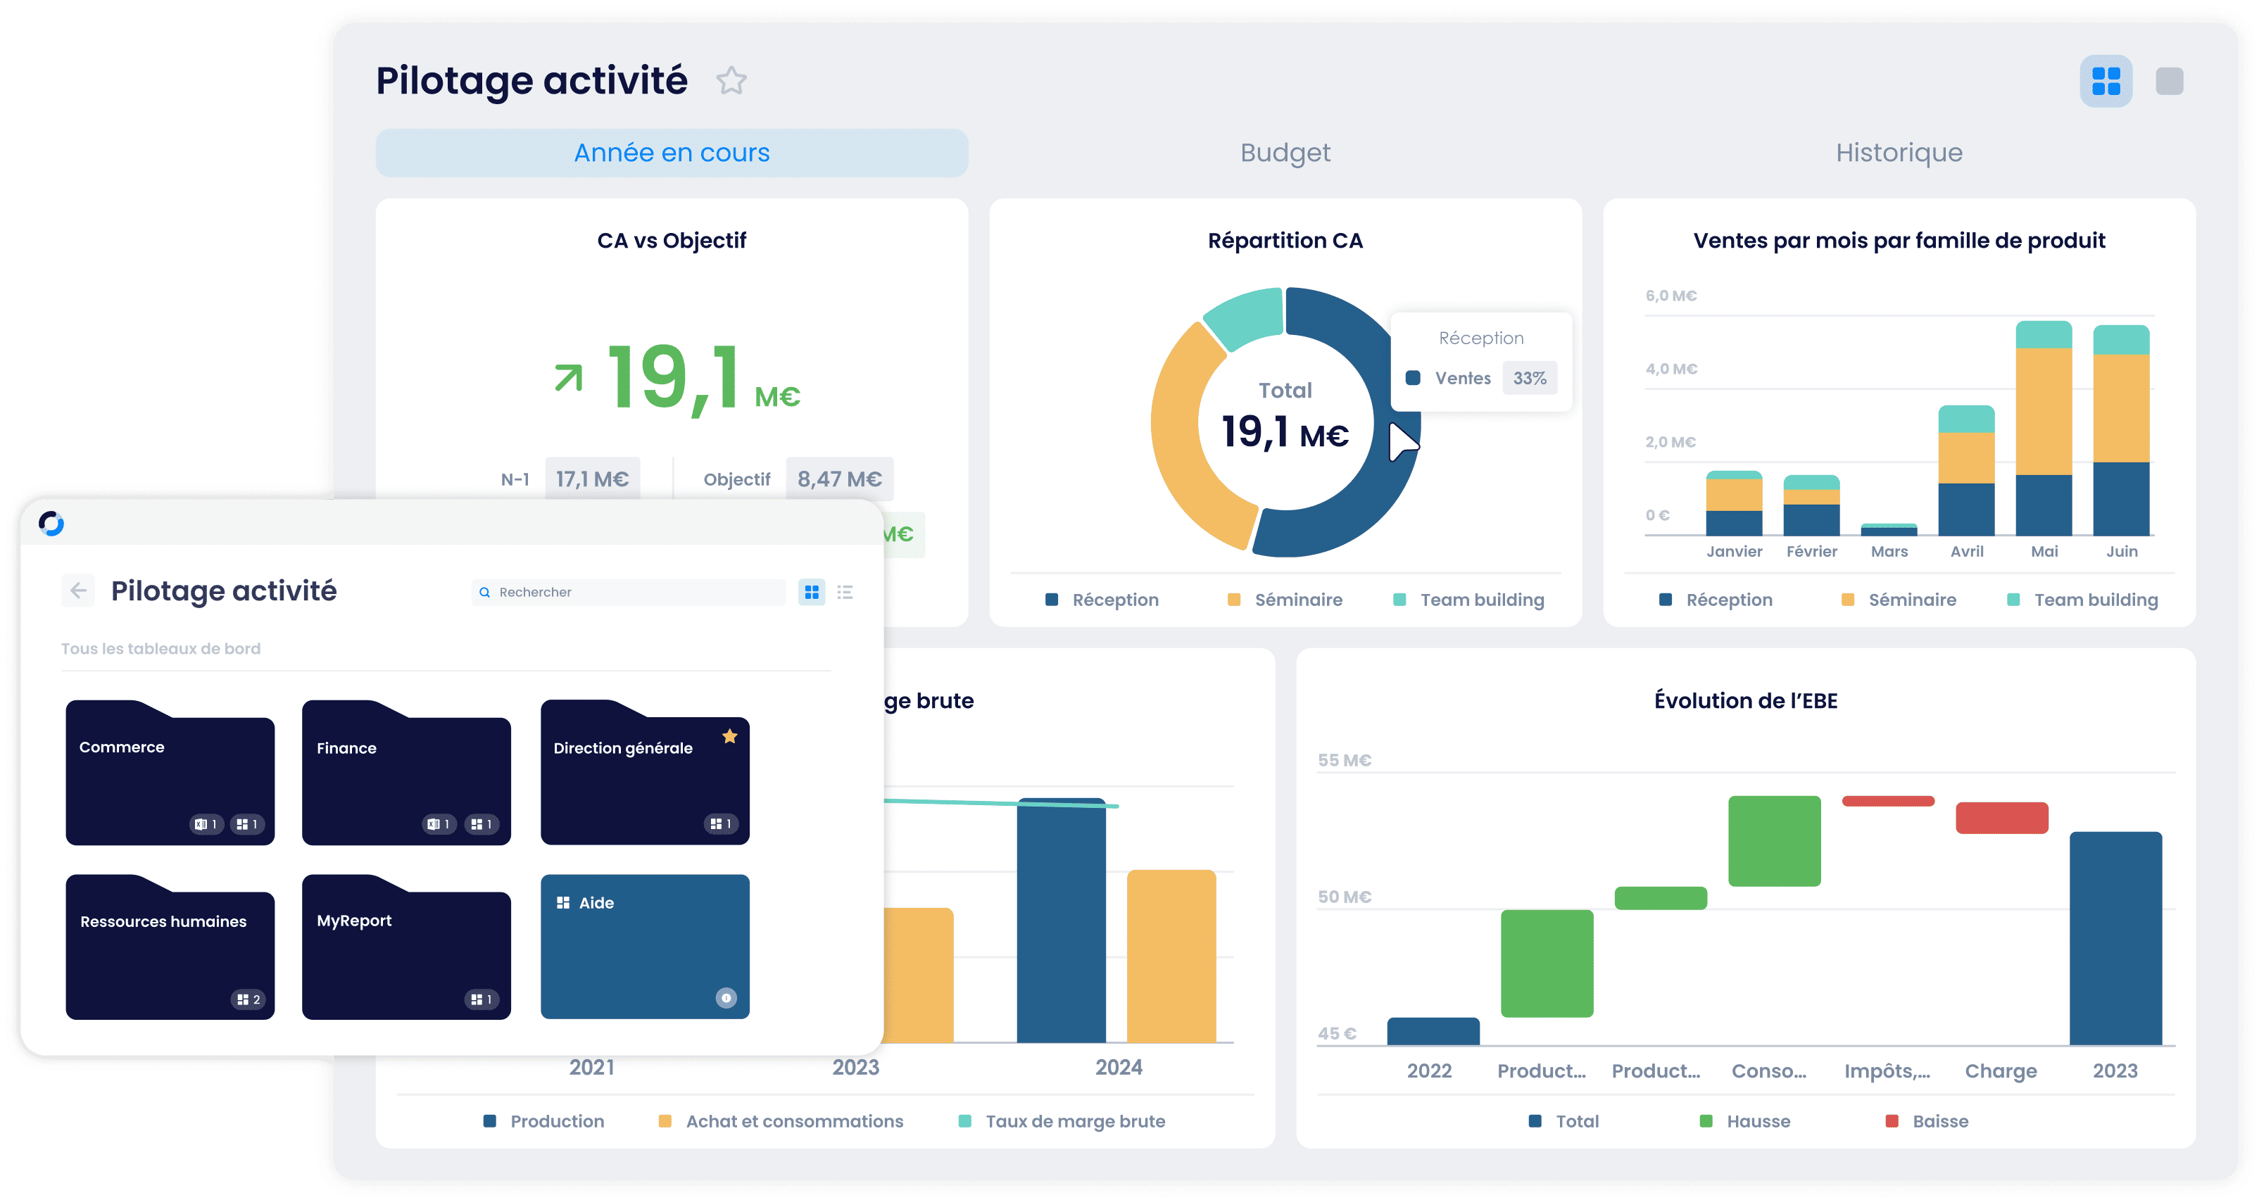The height and width of the screenshot is (1200, 2259).
Task: Toggle Production legend in marge brute chart
Action: (x=543, y=1121)
